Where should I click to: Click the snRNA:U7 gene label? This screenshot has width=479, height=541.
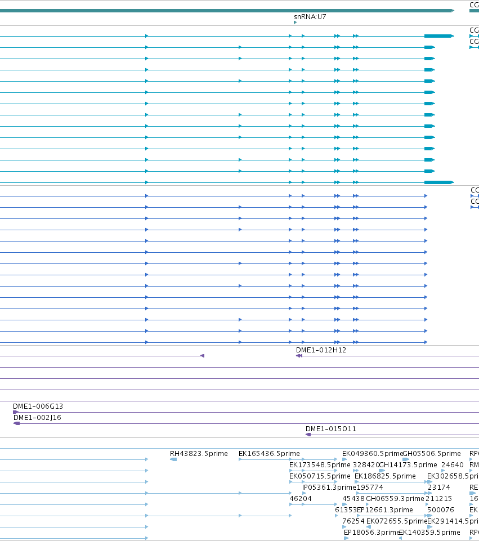coord(310,16)
